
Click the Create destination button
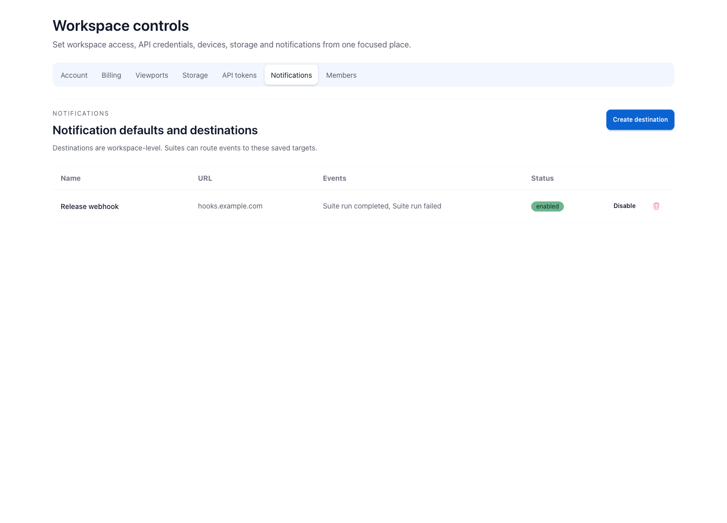point(640,120)
